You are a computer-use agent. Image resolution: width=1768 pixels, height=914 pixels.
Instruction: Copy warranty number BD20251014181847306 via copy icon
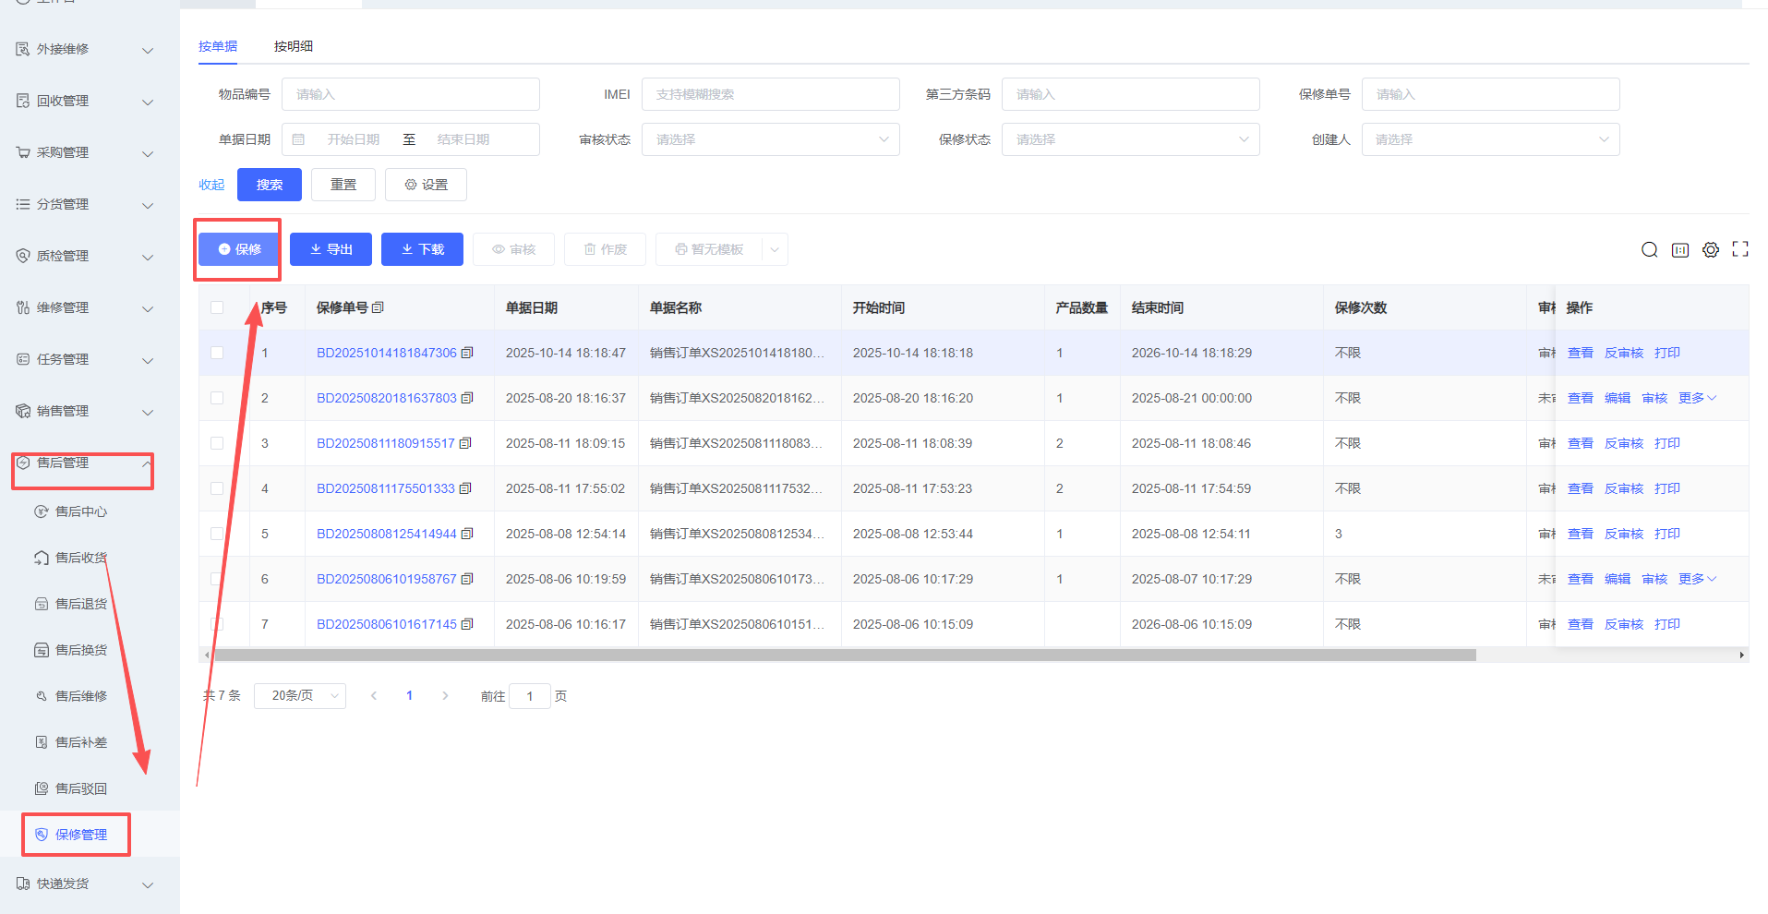tap(467, 353)
